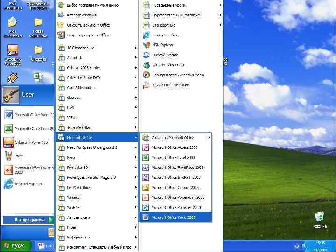Click the default programs selection icon
Viewport: 336px width, 252px height.
tap(61, 5)
